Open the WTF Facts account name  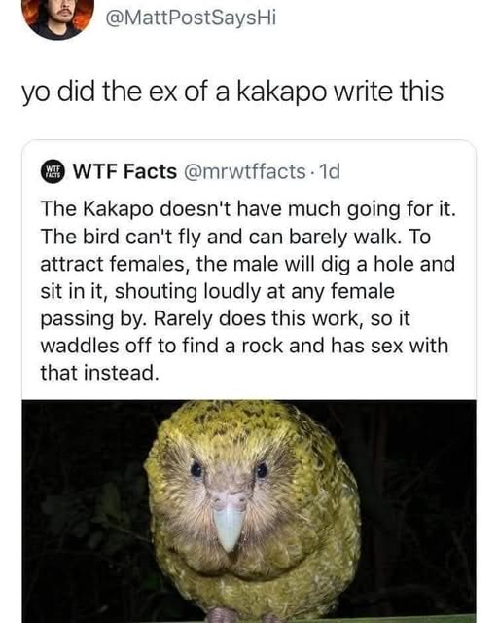pyautogui.click(x=124, y=171)
